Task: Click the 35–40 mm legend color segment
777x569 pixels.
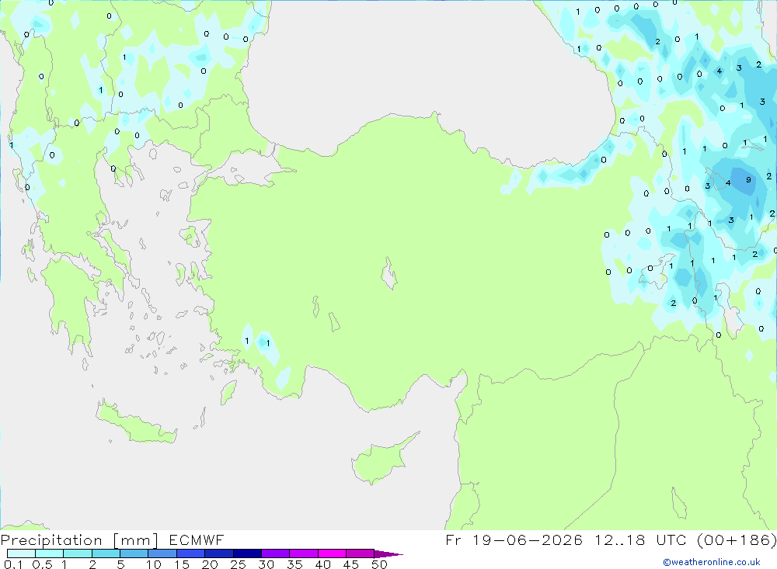Action: [x=304, y=553]
